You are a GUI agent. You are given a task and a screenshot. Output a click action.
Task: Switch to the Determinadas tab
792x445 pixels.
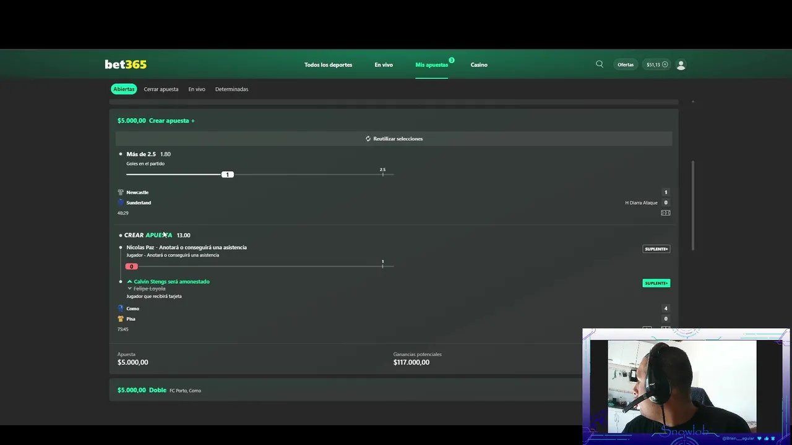pos(231,89)
